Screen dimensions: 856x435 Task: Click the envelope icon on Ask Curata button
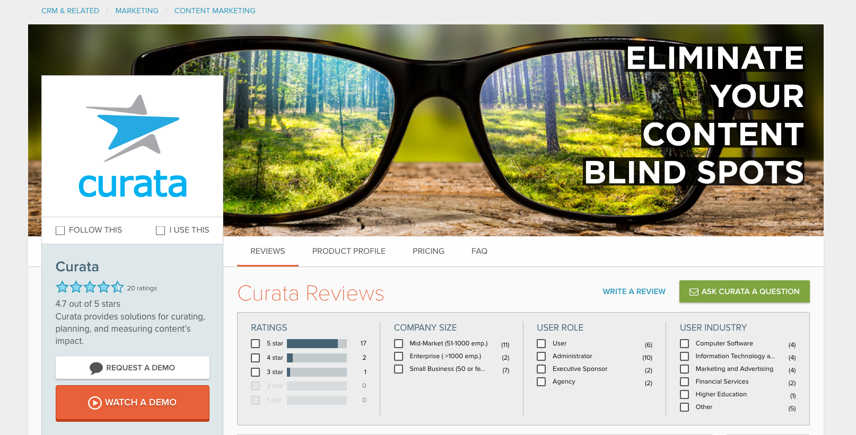coord(694,292)
